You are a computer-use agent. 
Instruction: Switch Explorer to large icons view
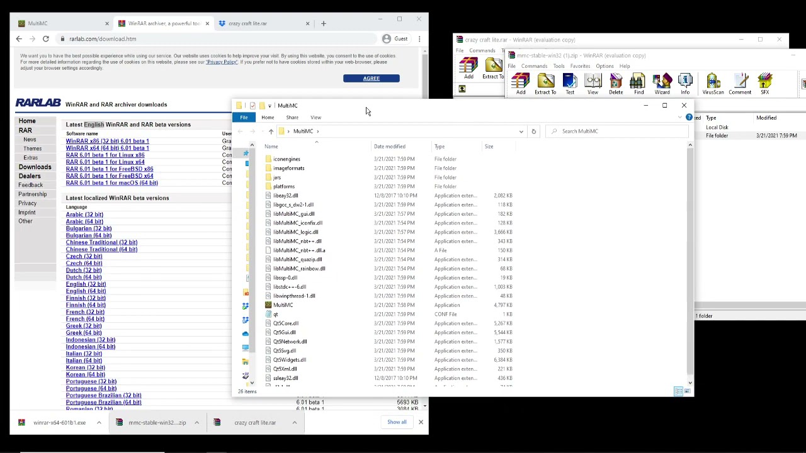click(x=687, y=392)
